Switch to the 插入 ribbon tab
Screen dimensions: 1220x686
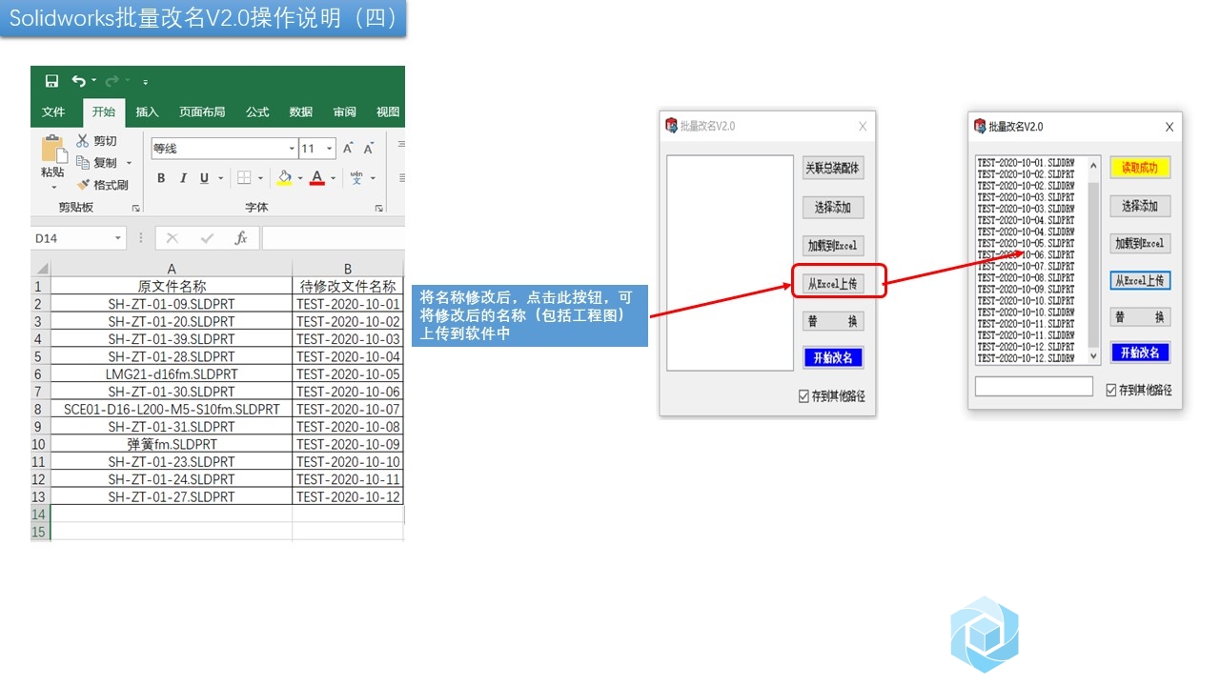coord(147,112)
